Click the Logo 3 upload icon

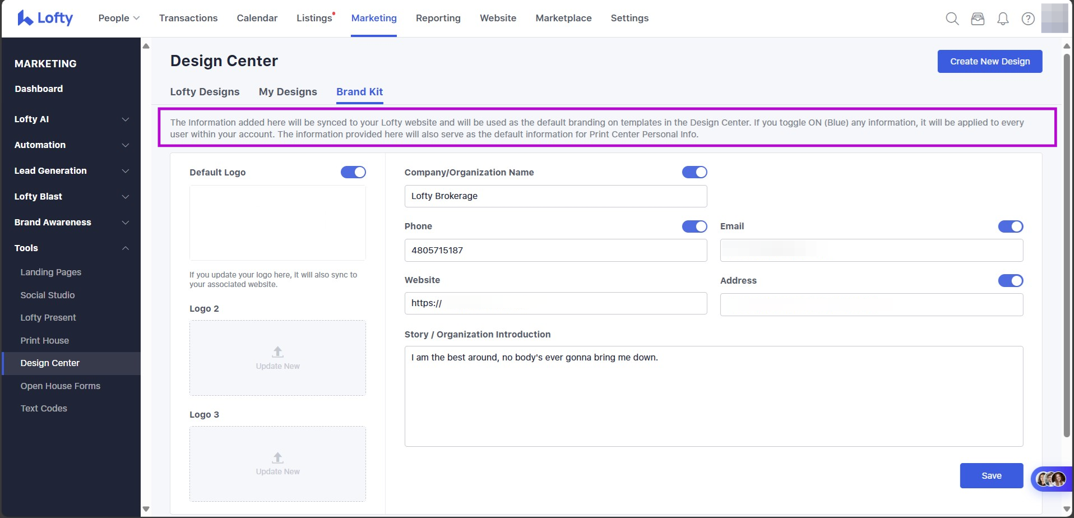click(277, 458)
